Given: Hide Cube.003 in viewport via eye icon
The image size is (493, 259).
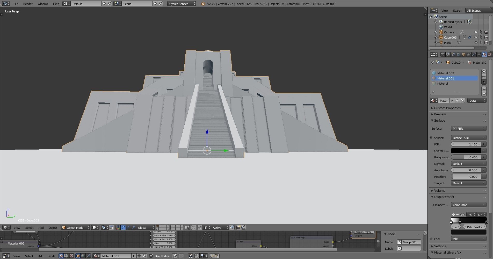Looking at the screenshot, I should pos(476,37).
